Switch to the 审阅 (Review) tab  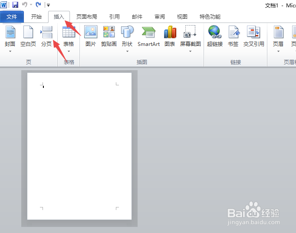tap(160, 17)
